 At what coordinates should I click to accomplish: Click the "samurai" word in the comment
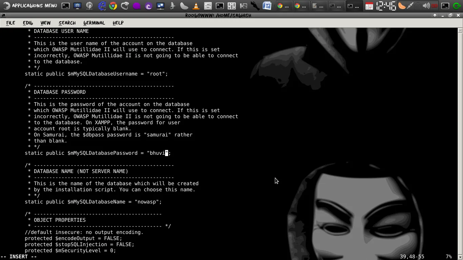pos(157,135)
